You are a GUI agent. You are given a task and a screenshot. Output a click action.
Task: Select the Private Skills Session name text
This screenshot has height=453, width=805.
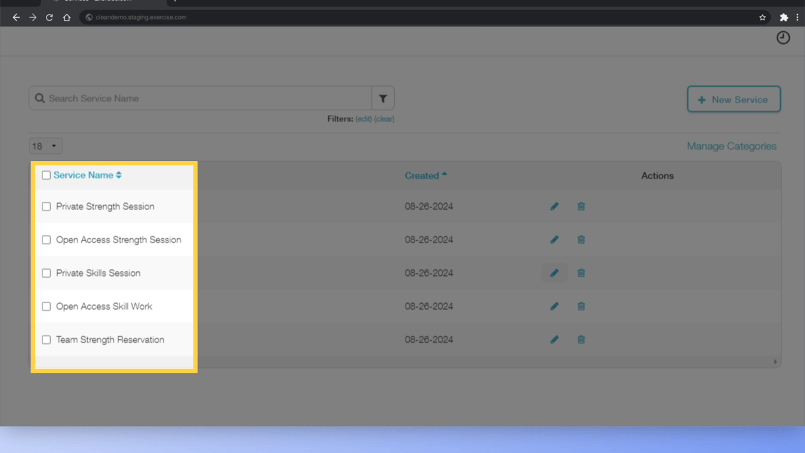pos(98,273)
